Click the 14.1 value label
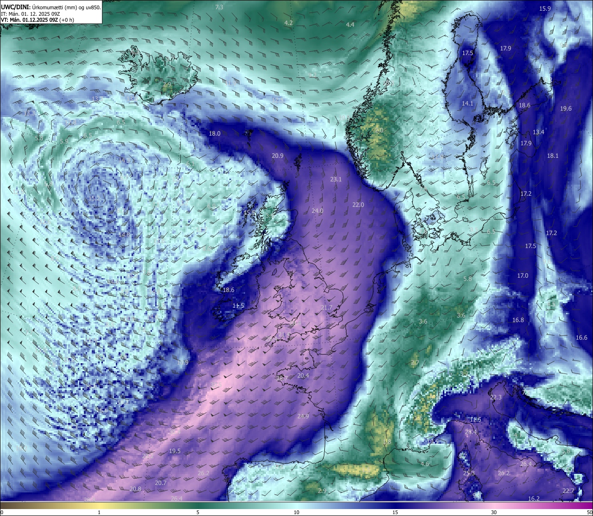 point(467,103)
